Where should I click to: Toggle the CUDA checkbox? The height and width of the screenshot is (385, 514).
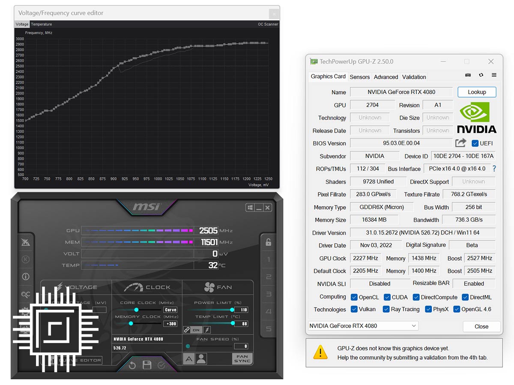[387, 297]
